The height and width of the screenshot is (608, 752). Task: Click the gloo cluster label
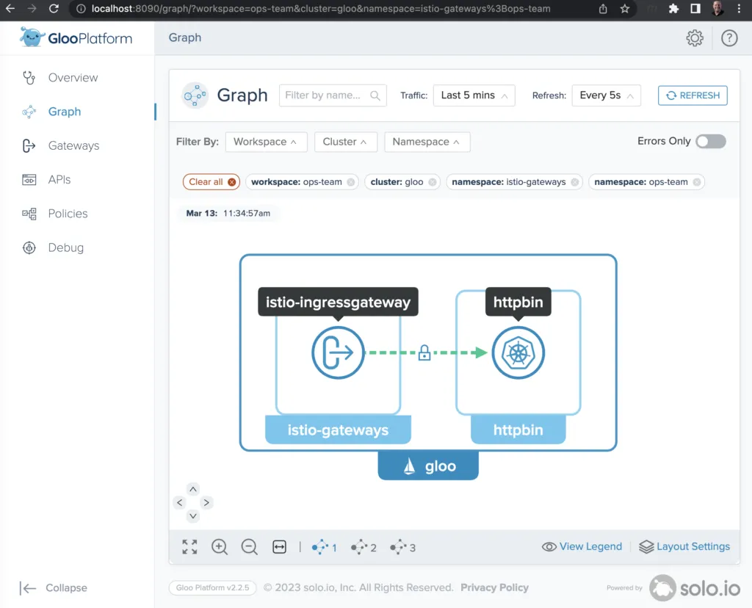[x=428, y=466]
